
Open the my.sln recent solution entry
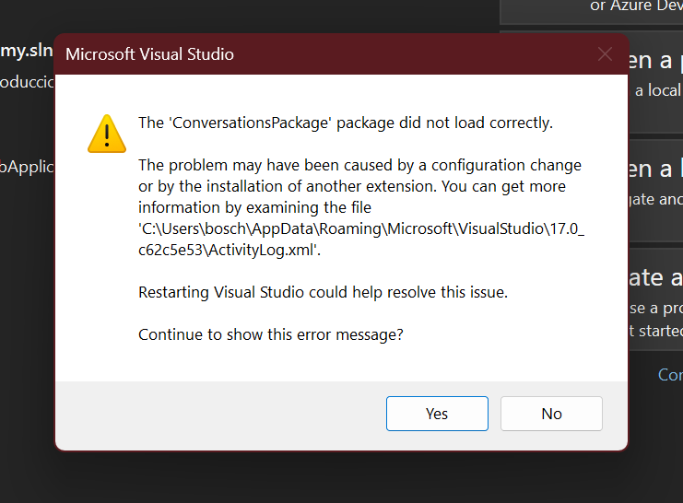coord(27,51)
